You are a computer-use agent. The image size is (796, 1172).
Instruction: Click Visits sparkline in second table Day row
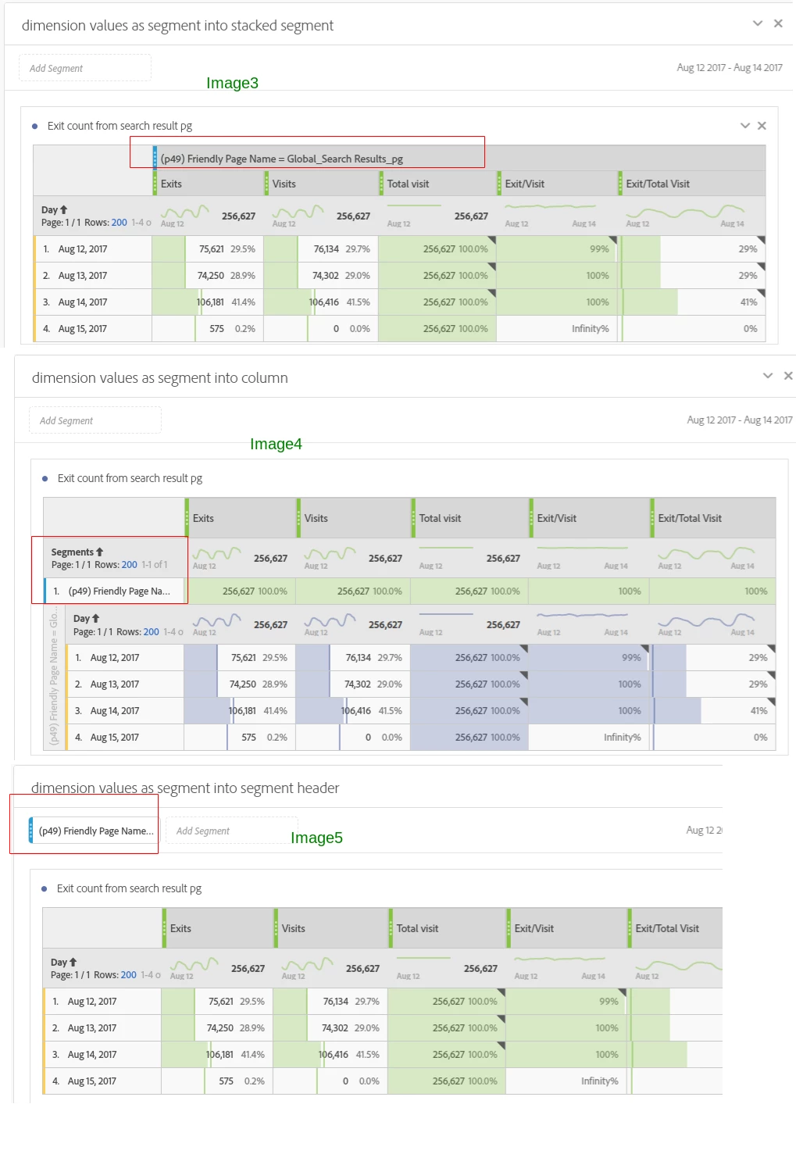pyautogui.click(x=330, y=621)
